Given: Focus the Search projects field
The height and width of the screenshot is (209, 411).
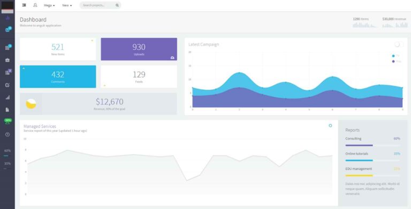Looking at the screenshot, I should coord(100,5).
